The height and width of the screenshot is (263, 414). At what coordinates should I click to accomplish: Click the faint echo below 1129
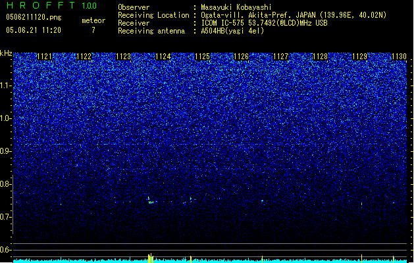[x=361, y=204]
